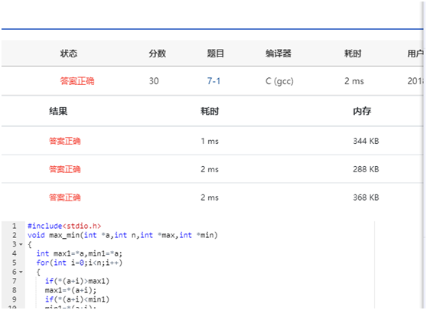Select the compiler value C (gcc)
Viewport: 427px width, 310px height.
pos(279,81)
